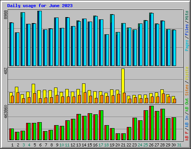This screenshot has height=149, width=191.
Task: Click day label 26 on the axis
Action: (151, 145)
